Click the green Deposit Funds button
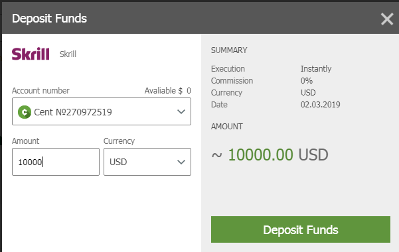The image size is (399, 252). tap(301, 229)
